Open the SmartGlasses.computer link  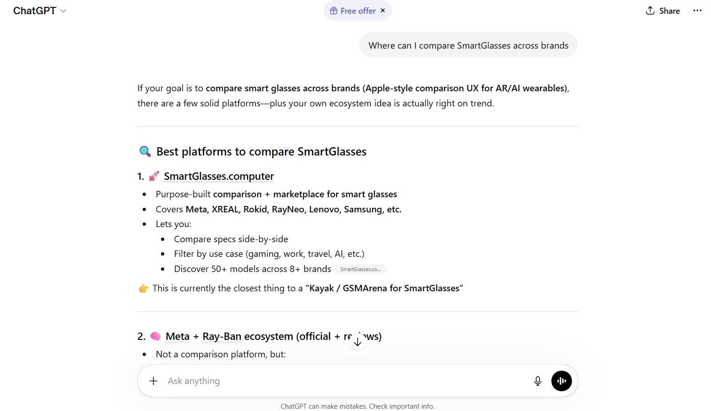pyautogui.click(x=219, y=176)
